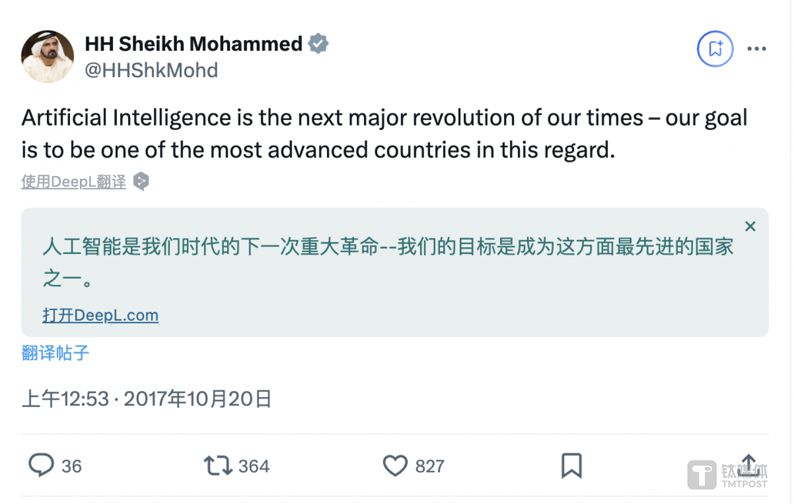Click the repost arrows icon
Image resolution: width=794 pixels, height=504 pixels.
point(218,466)
